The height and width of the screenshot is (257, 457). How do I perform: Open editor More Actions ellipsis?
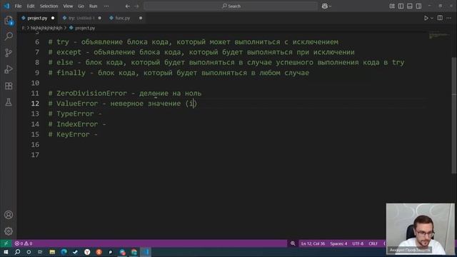pos(449,18)
